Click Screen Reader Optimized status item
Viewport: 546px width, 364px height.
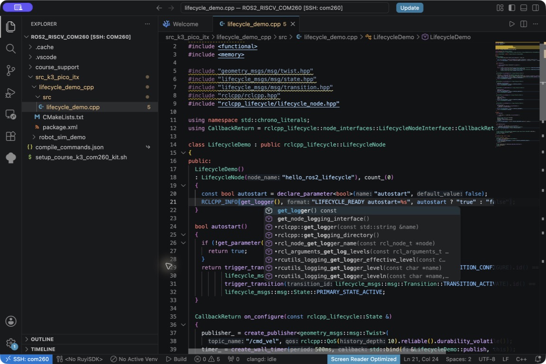pyautogui.click(x=364, y=359)
